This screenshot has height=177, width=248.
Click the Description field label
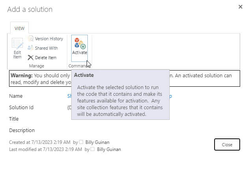tap(22, 130)
